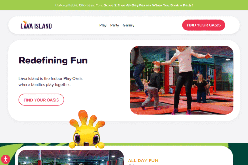The image size is (248, 165).
Task: Click the yellow lava mascot character
Action: pos(87,129)
